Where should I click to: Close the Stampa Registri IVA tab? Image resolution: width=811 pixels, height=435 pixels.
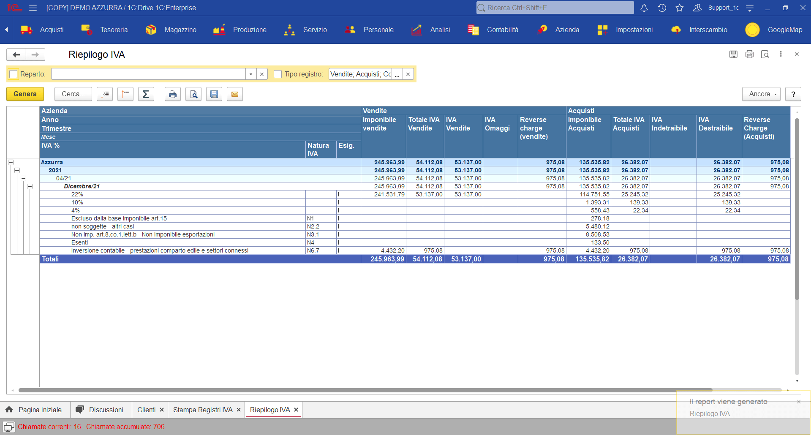[x=239, y=410]
